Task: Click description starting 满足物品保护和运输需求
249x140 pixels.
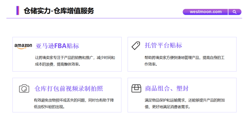Action: (185, 103)
